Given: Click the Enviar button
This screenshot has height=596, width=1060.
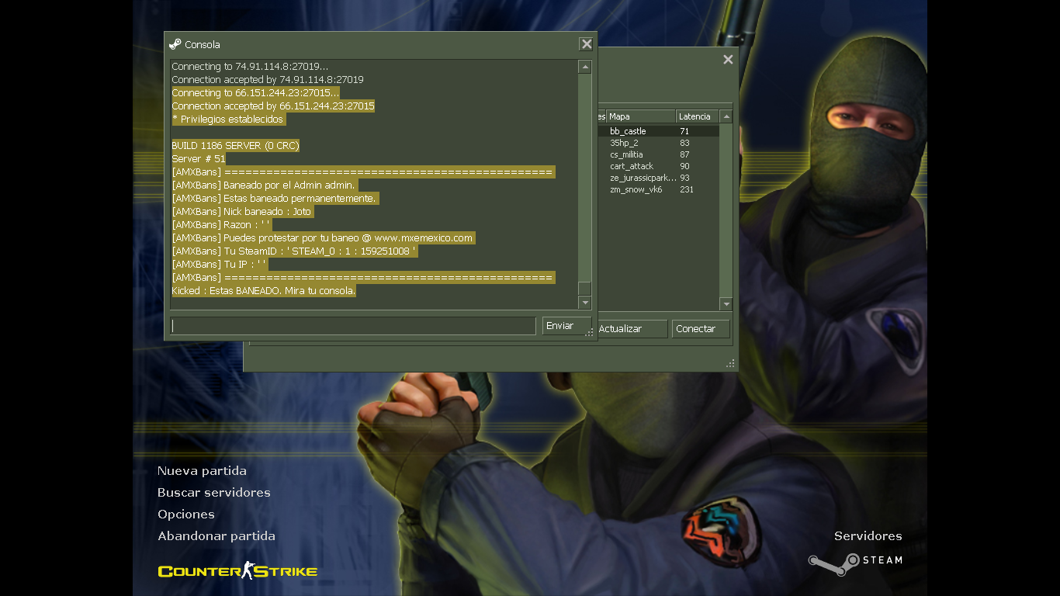Looking at the screenshot, I should click(x=566, y=326).
